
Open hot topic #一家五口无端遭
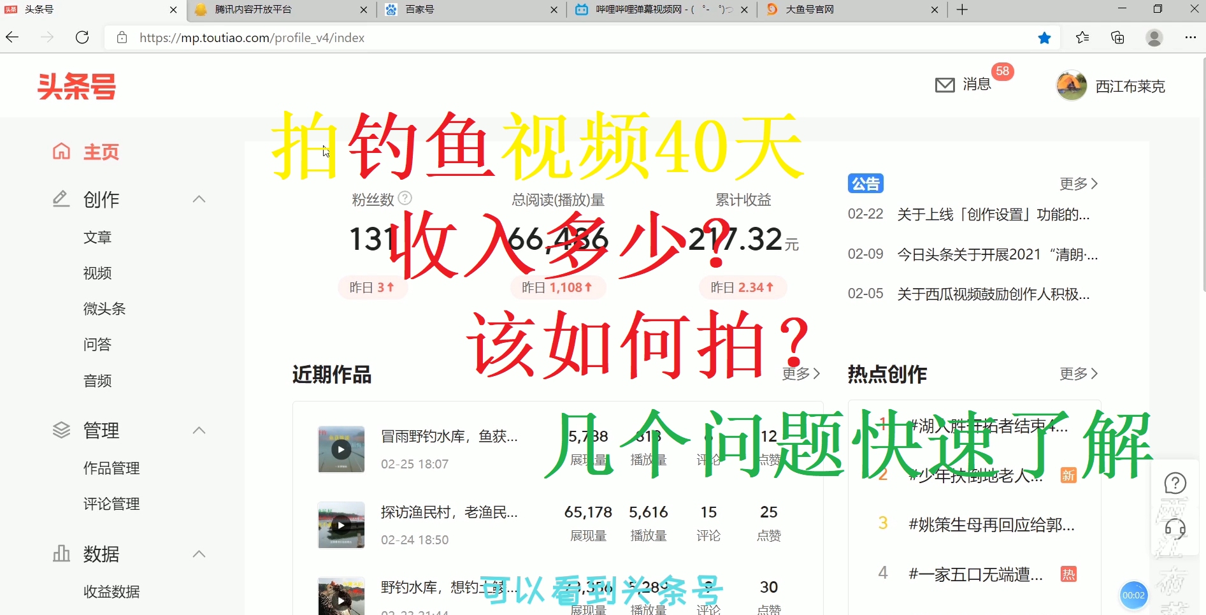[x=975, y=574]
